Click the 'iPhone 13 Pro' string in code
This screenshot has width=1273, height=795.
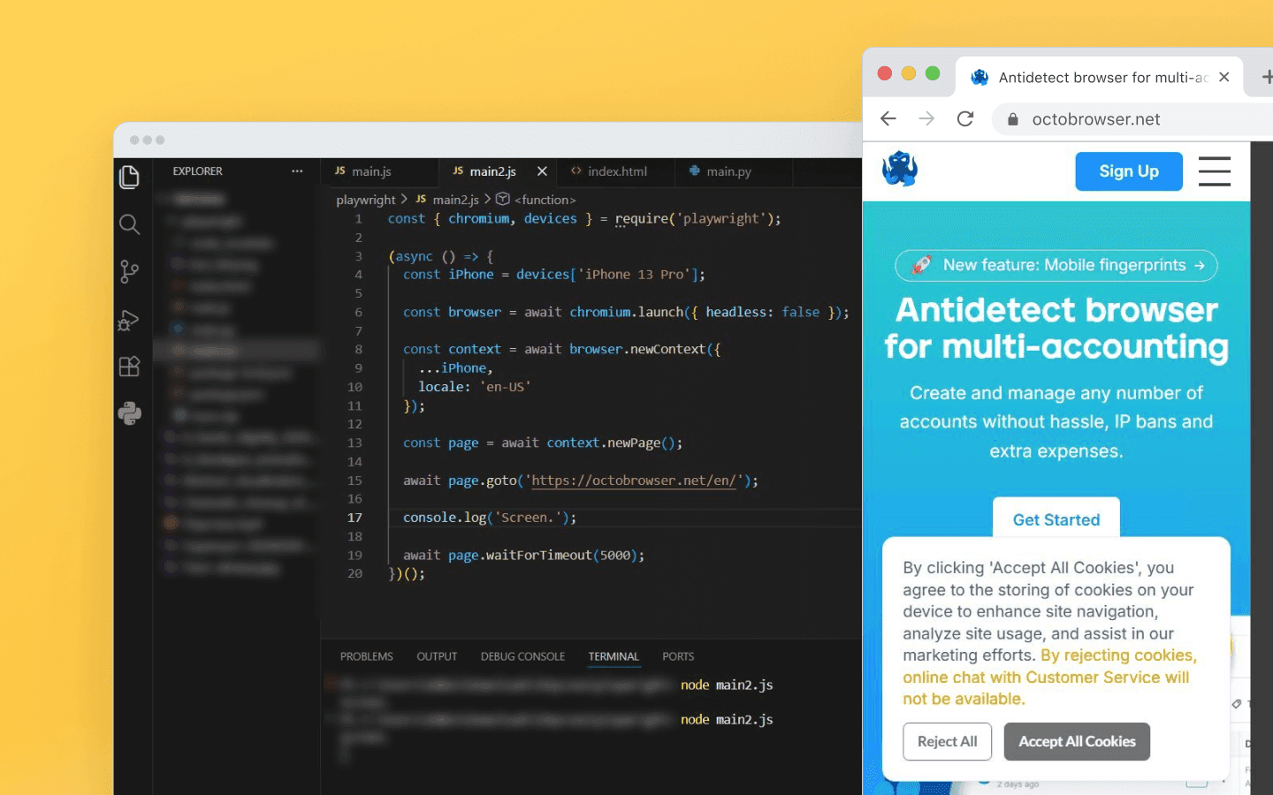636,275
